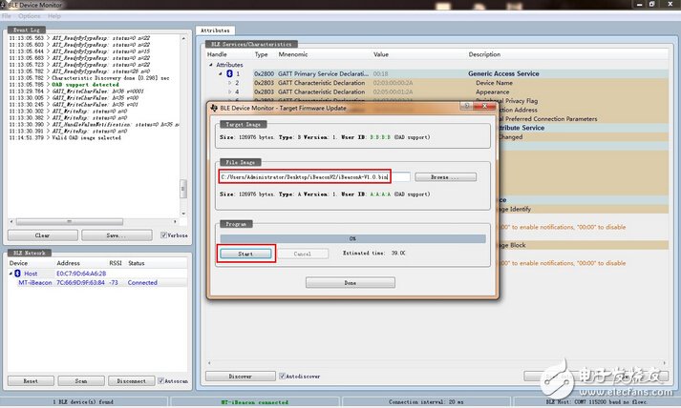The image size is (681, 408).
Task: Click Estimated time value in Program section
Action: click(x=398, y=253)
